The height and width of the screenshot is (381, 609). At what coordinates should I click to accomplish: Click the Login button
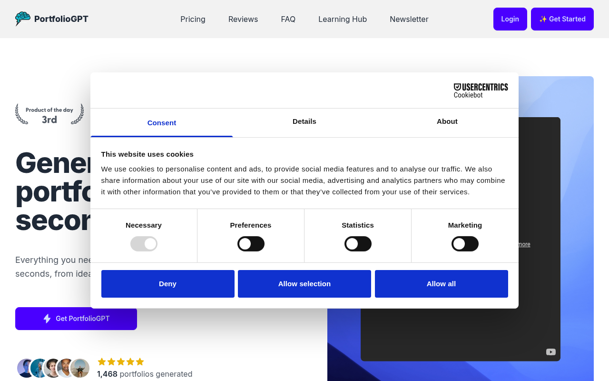[x=510, y=19]
